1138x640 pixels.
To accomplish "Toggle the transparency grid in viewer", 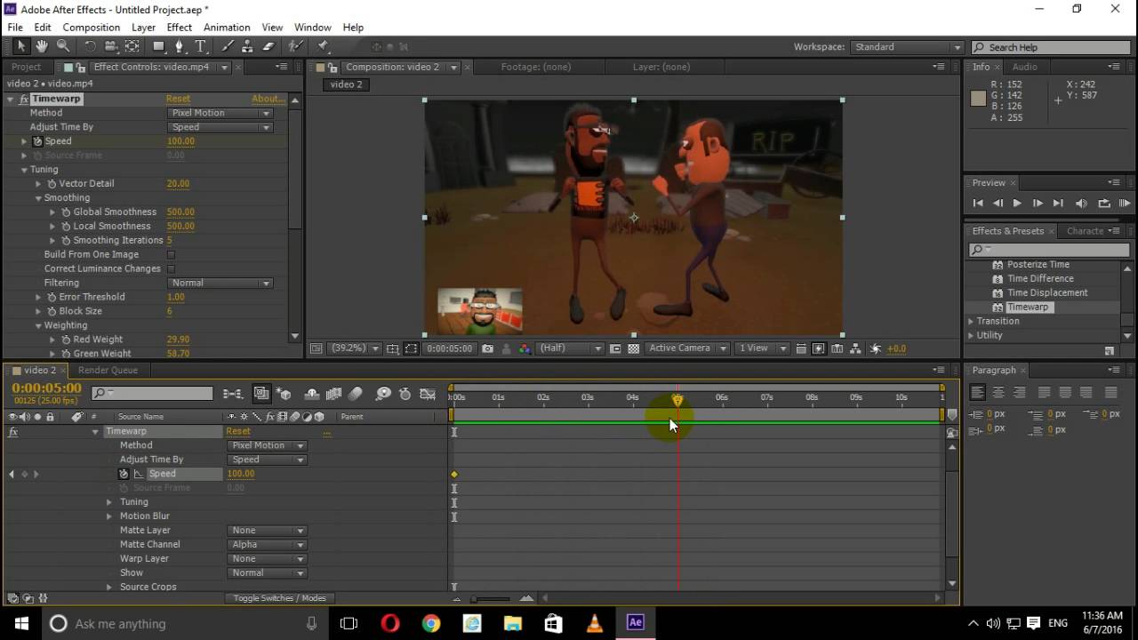I will pos(633,348).
